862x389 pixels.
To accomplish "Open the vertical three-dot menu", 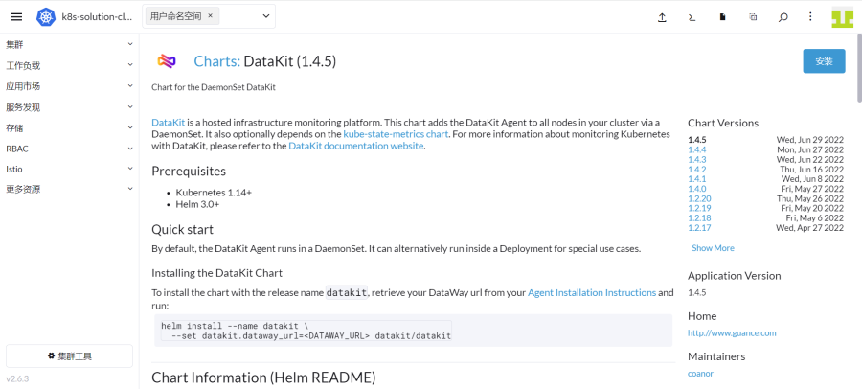I will tap(810, 17).
